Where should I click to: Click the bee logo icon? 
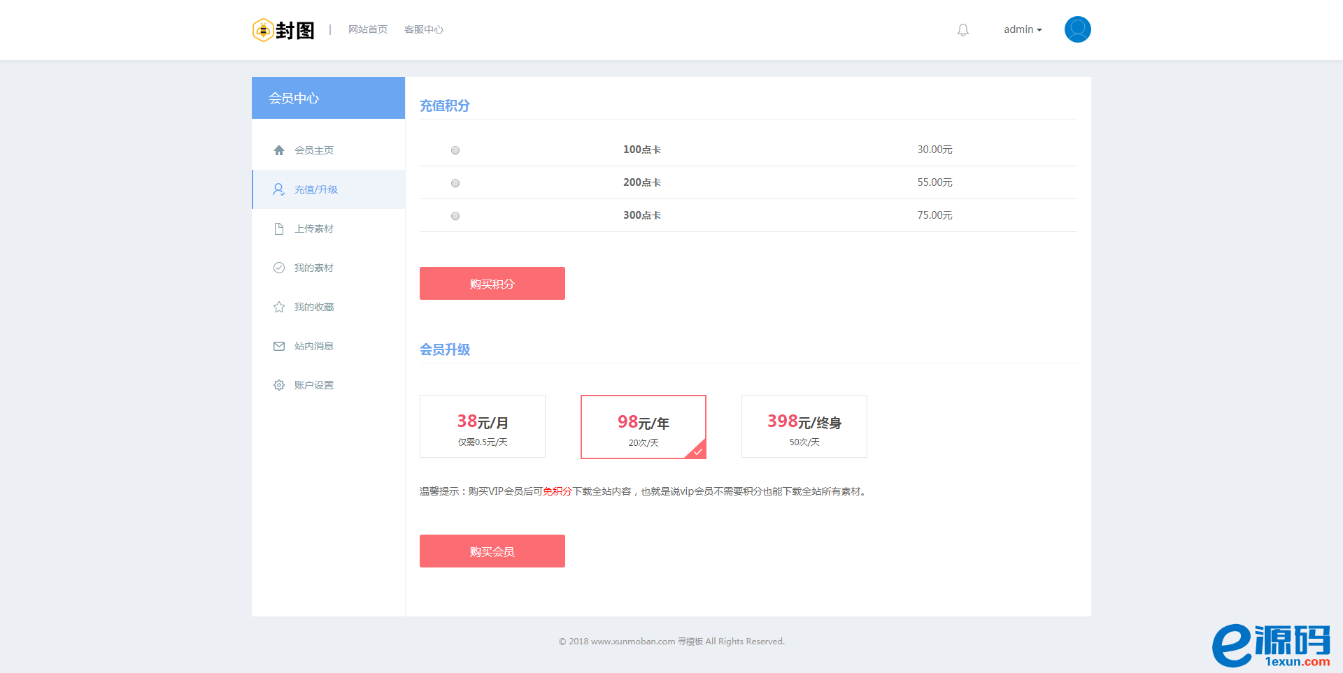[263, 30]
